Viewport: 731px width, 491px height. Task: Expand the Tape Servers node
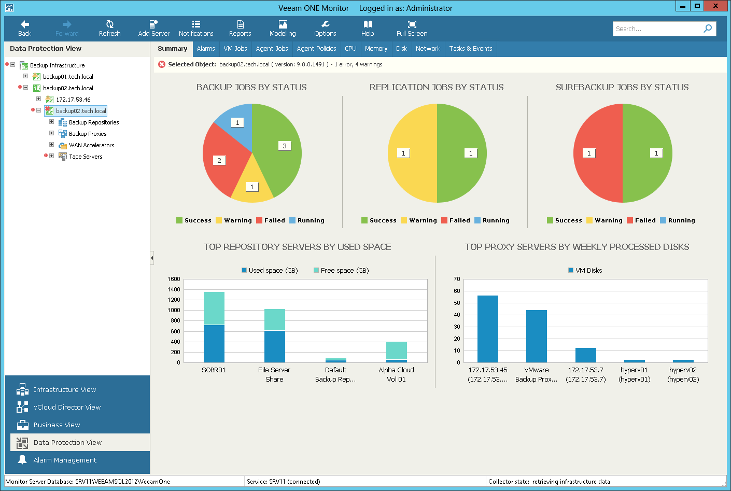coord(51,156)
